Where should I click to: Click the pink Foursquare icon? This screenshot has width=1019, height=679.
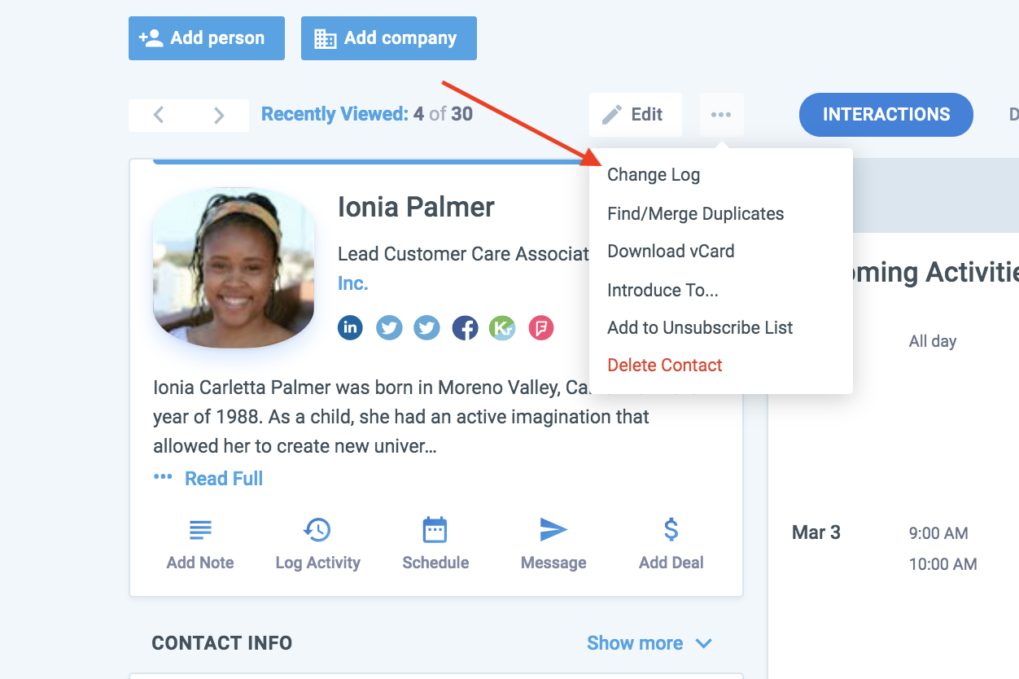click(541, 328)
